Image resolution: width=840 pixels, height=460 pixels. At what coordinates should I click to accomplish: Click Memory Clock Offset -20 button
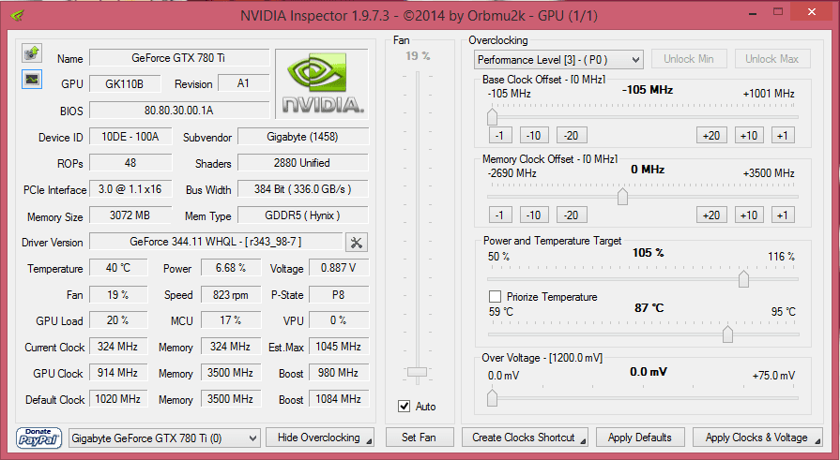tap(572, 215)
